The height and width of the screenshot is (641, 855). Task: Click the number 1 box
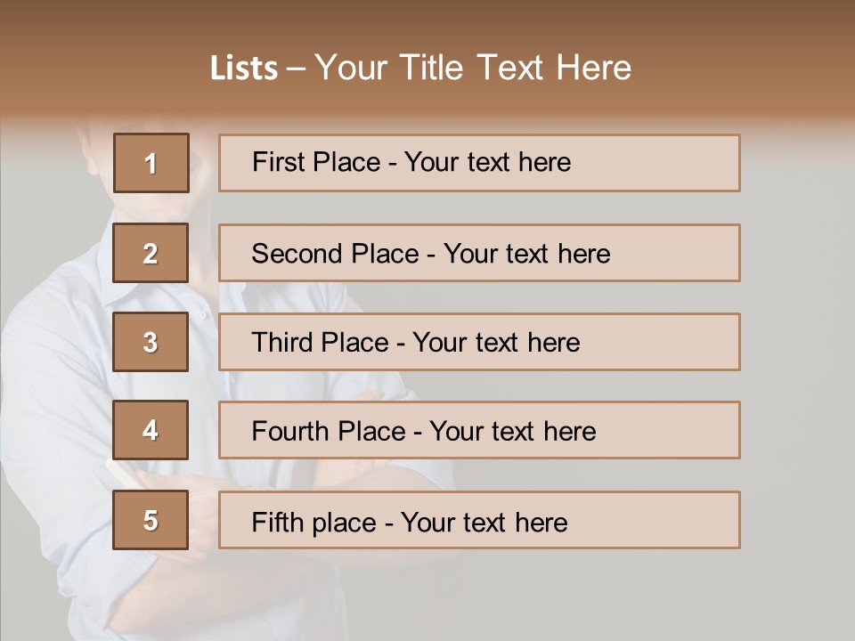pyautogui.click(x=151, y=163)
